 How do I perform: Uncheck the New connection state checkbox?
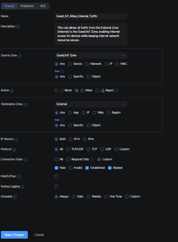[x=56, y=168]
